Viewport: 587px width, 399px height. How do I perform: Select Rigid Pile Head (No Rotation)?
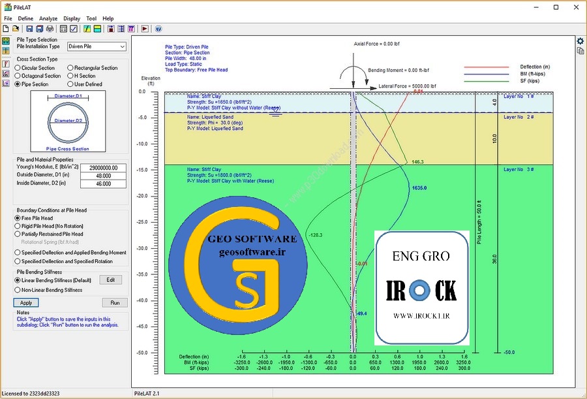click(x=18, y=226)
